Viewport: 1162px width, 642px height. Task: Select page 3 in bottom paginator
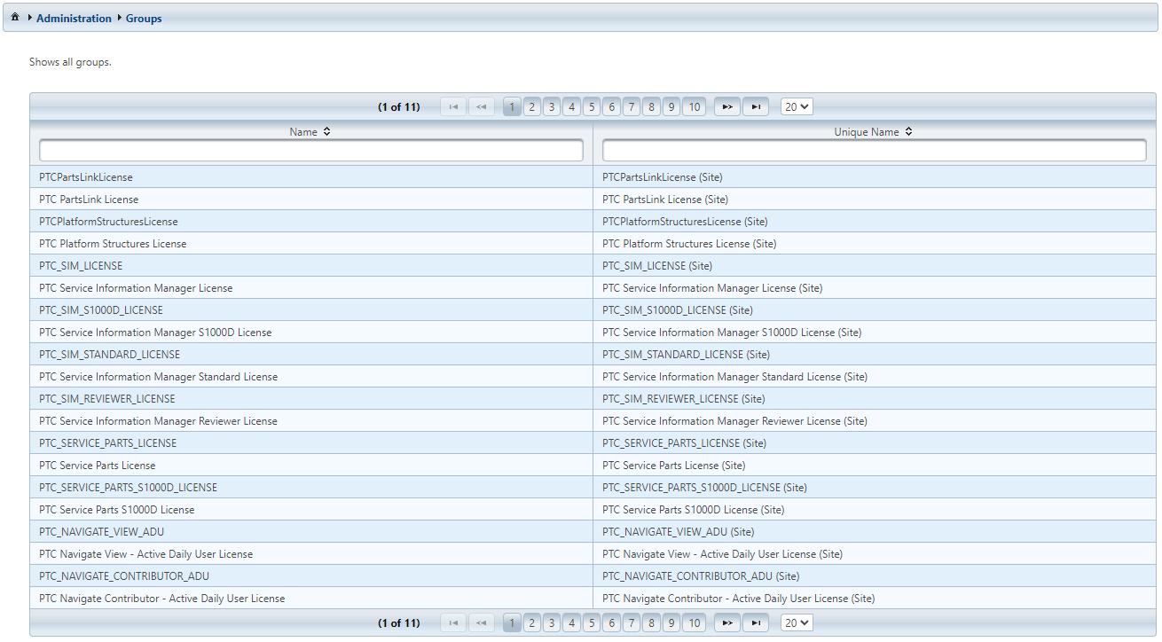[x=552, y=623]
